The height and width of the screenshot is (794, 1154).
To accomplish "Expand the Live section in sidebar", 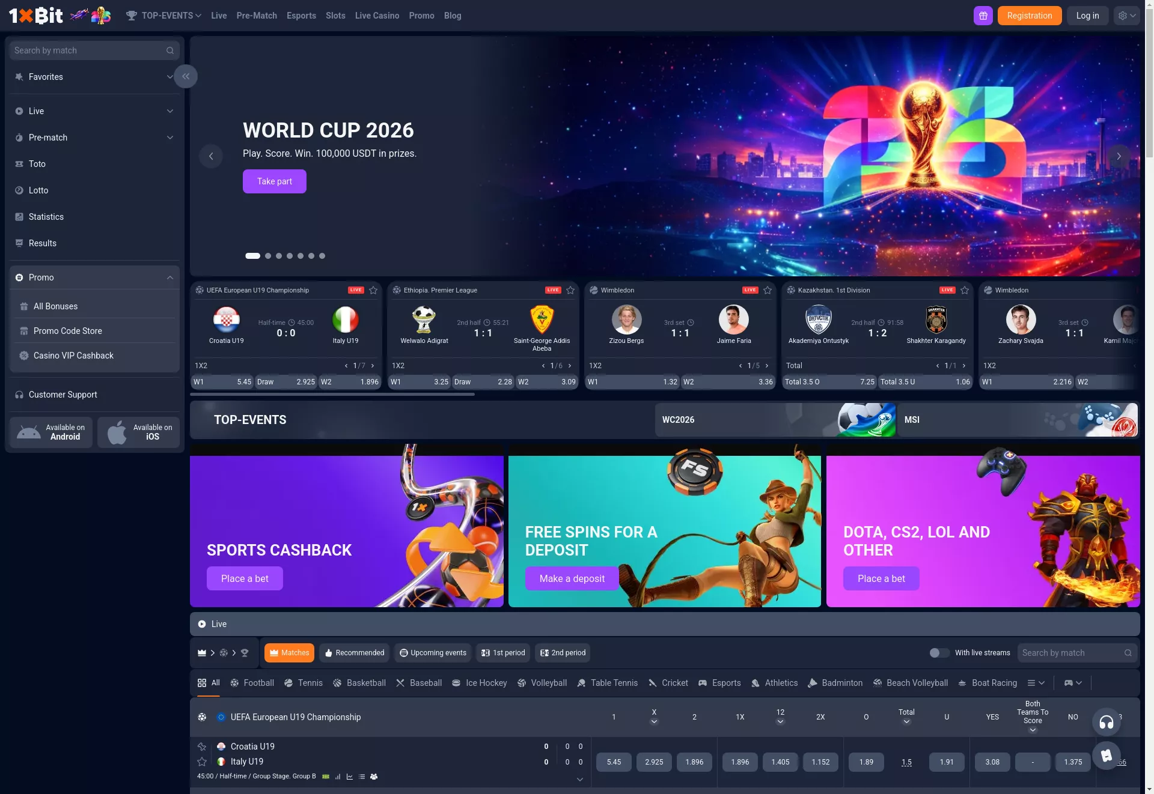I will pos(94,111).
